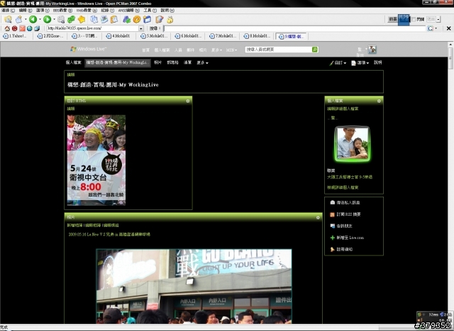454x331 pixels.
Task: Click the edit profile details link under profile header
Action: click(343, 109)
